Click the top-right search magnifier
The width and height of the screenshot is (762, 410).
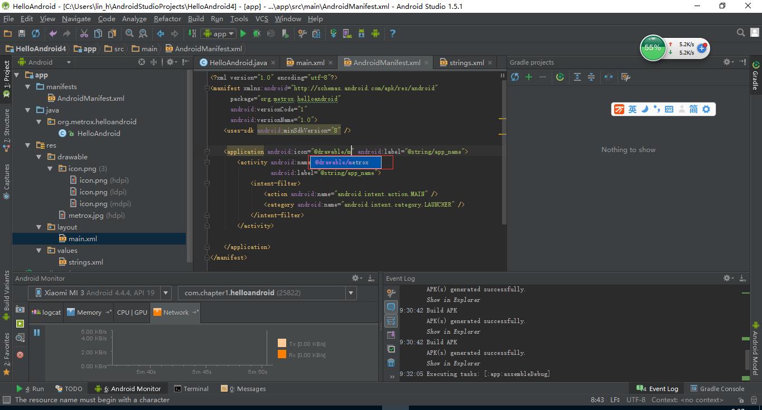(741, 33)
